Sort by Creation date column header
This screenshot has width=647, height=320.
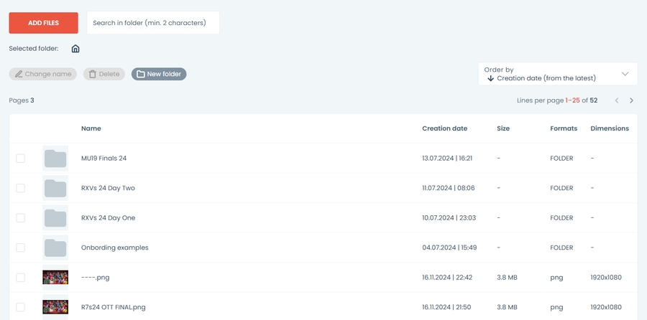click(444, 128)
